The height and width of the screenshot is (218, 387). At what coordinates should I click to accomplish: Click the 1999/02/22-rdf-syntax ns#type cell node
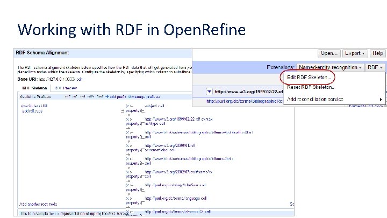tap(178, 121)
